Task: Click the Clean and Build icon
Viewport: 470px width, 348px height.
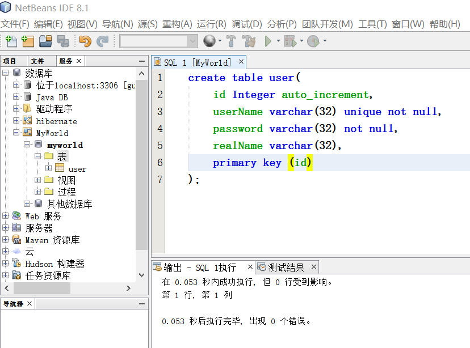Action: (x=249, y=41)
